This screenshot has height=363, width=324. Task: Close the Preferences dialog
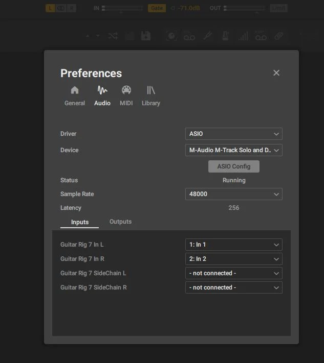(x=276, y=73)
